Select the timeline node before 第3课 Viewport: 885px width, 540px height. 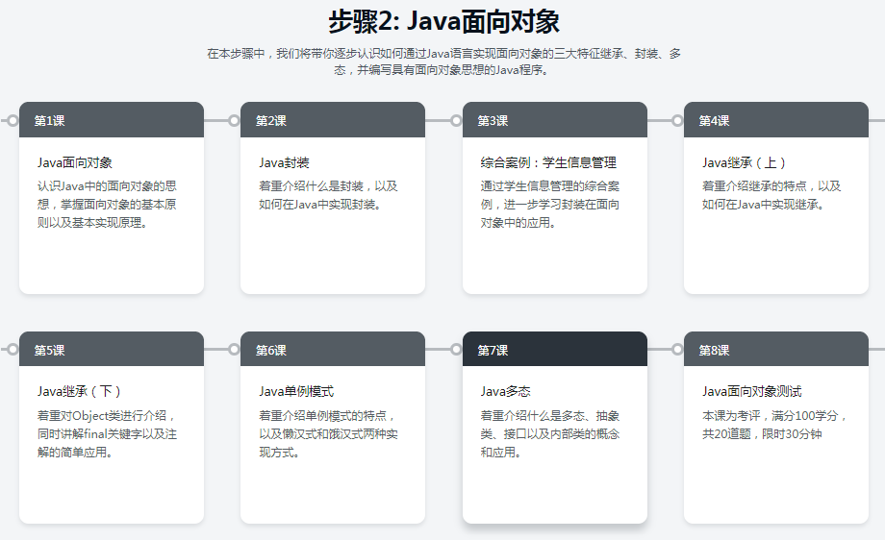[x=456, y=121]
